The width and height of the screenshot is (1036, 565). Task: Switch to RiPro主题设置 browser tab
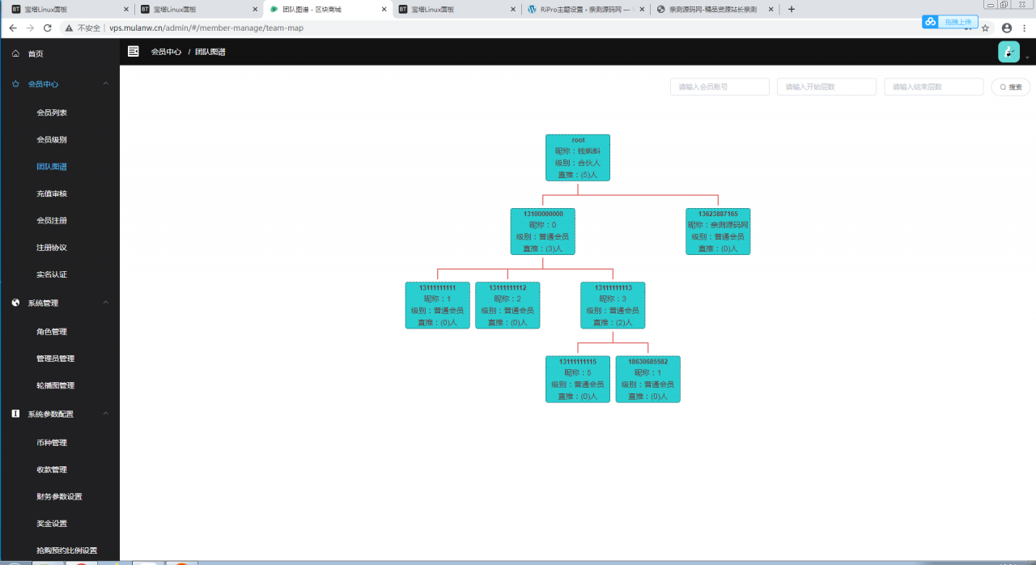click(x=583, y=10)
